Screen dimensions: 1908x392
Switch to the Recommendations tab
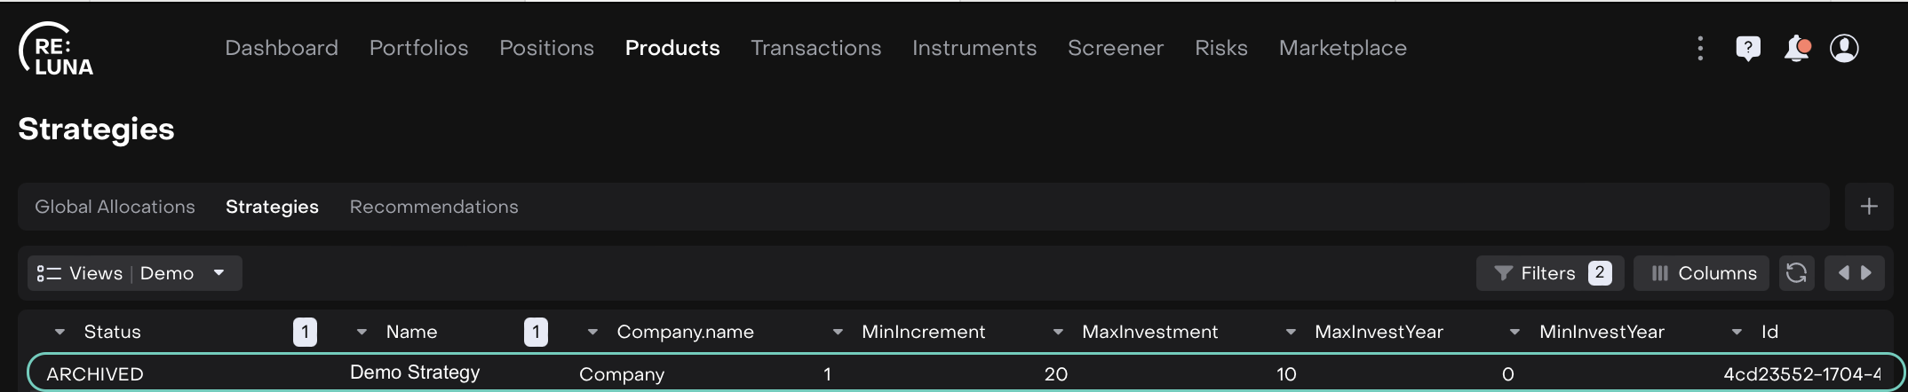[x=433, y=207]
